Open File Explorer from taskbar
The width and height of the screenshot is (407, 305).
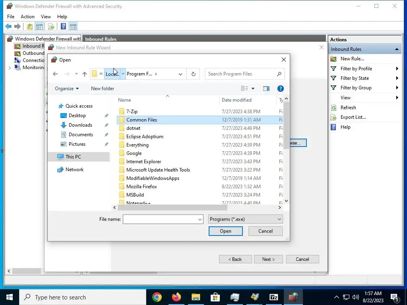(x=196, y=297)
